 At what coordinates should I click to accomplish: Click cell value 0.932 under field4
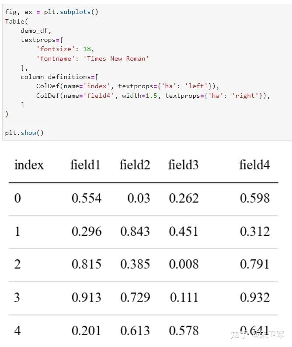click(255, 297)
